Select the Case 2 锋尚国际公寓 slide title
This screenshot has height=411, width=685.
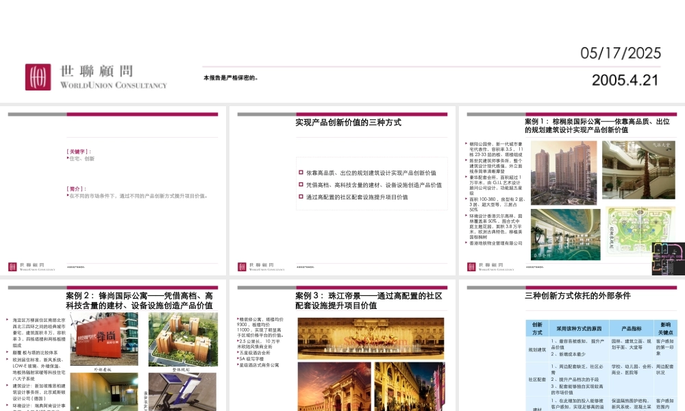click(139, 301)
